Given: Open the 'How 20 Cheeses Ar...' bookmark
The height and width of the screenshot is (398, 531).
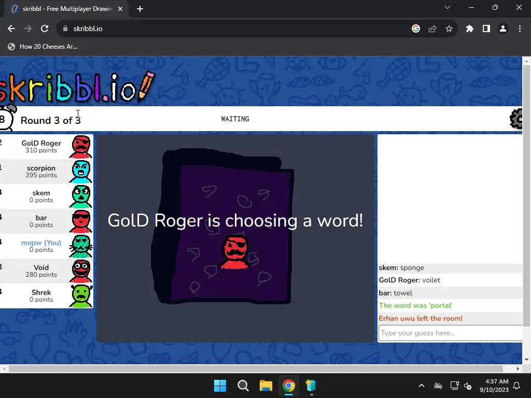Looking at the screenshot, I should pyautogui.click(x=43, y=47).
